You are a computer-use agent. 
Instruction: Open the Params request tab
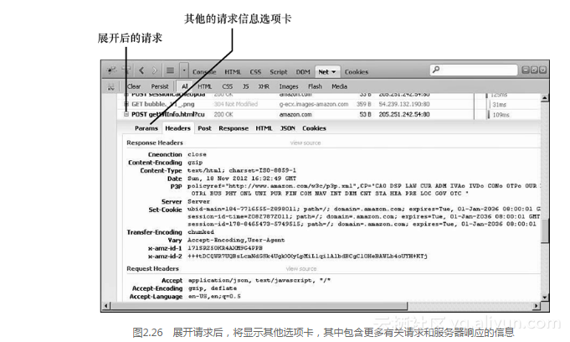pos(146,128)
